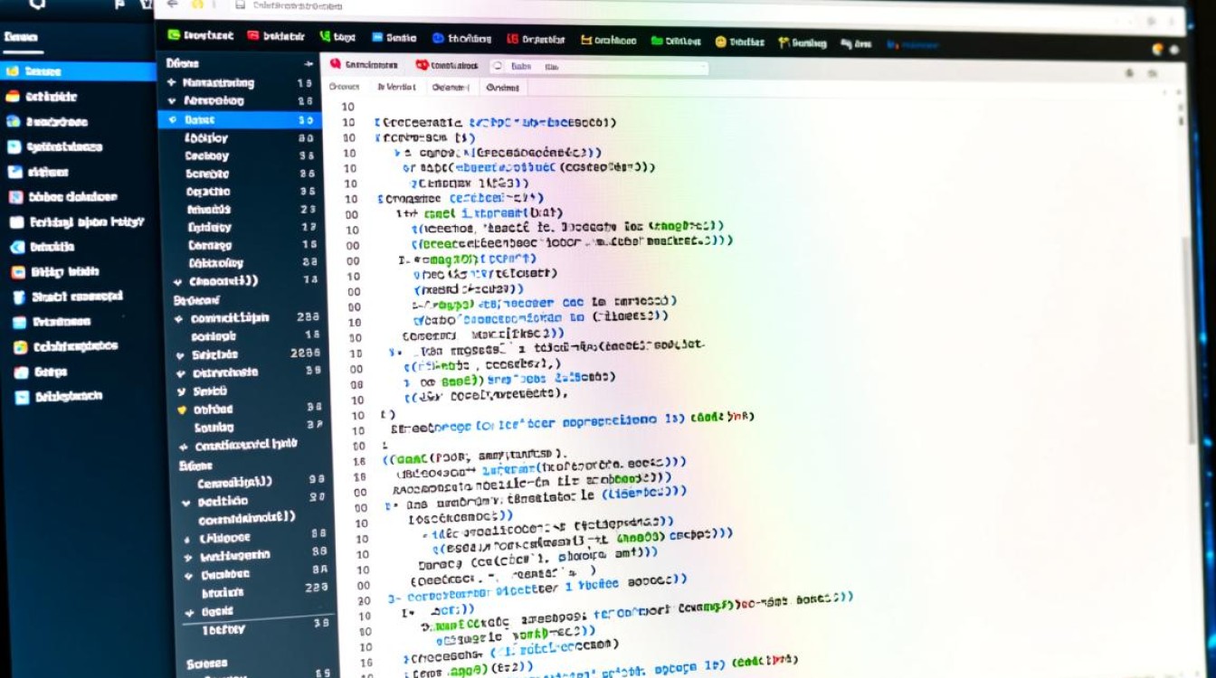Click the green icon at the dark toolbar's left end

point(174,35)
